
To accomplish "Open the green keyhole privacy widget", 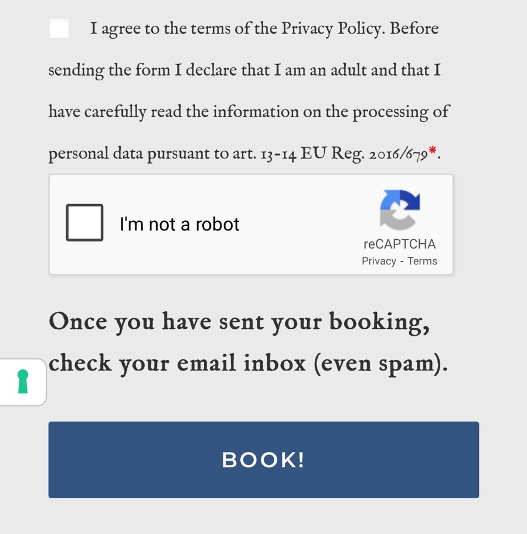I will tap(23, 382).
